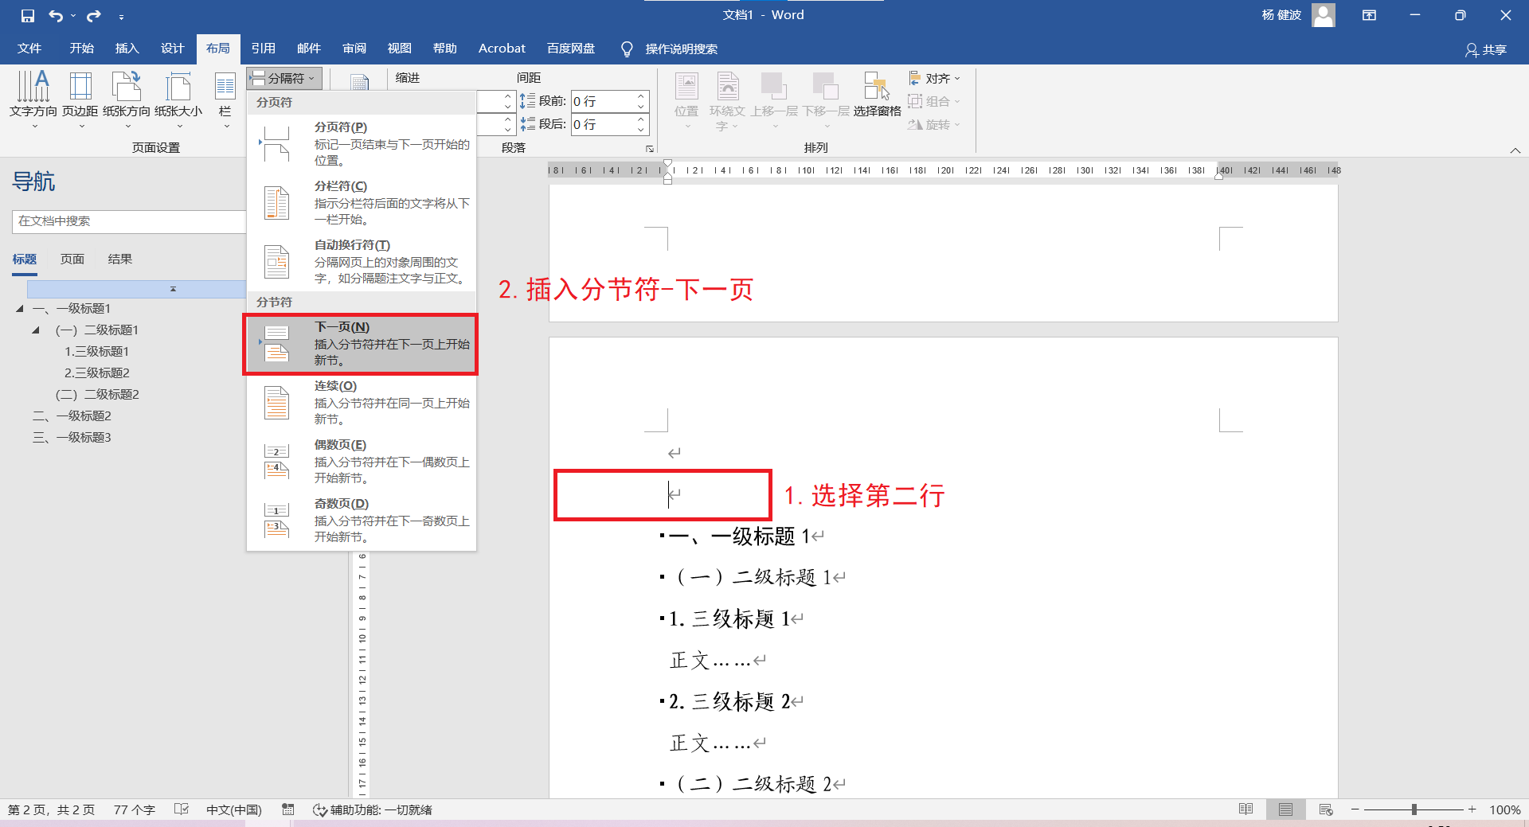Click heading 三、一级标题3 in navigation
Image resolution: width=1529 pixels, height=827 pixels.
(x=72, y=437)
